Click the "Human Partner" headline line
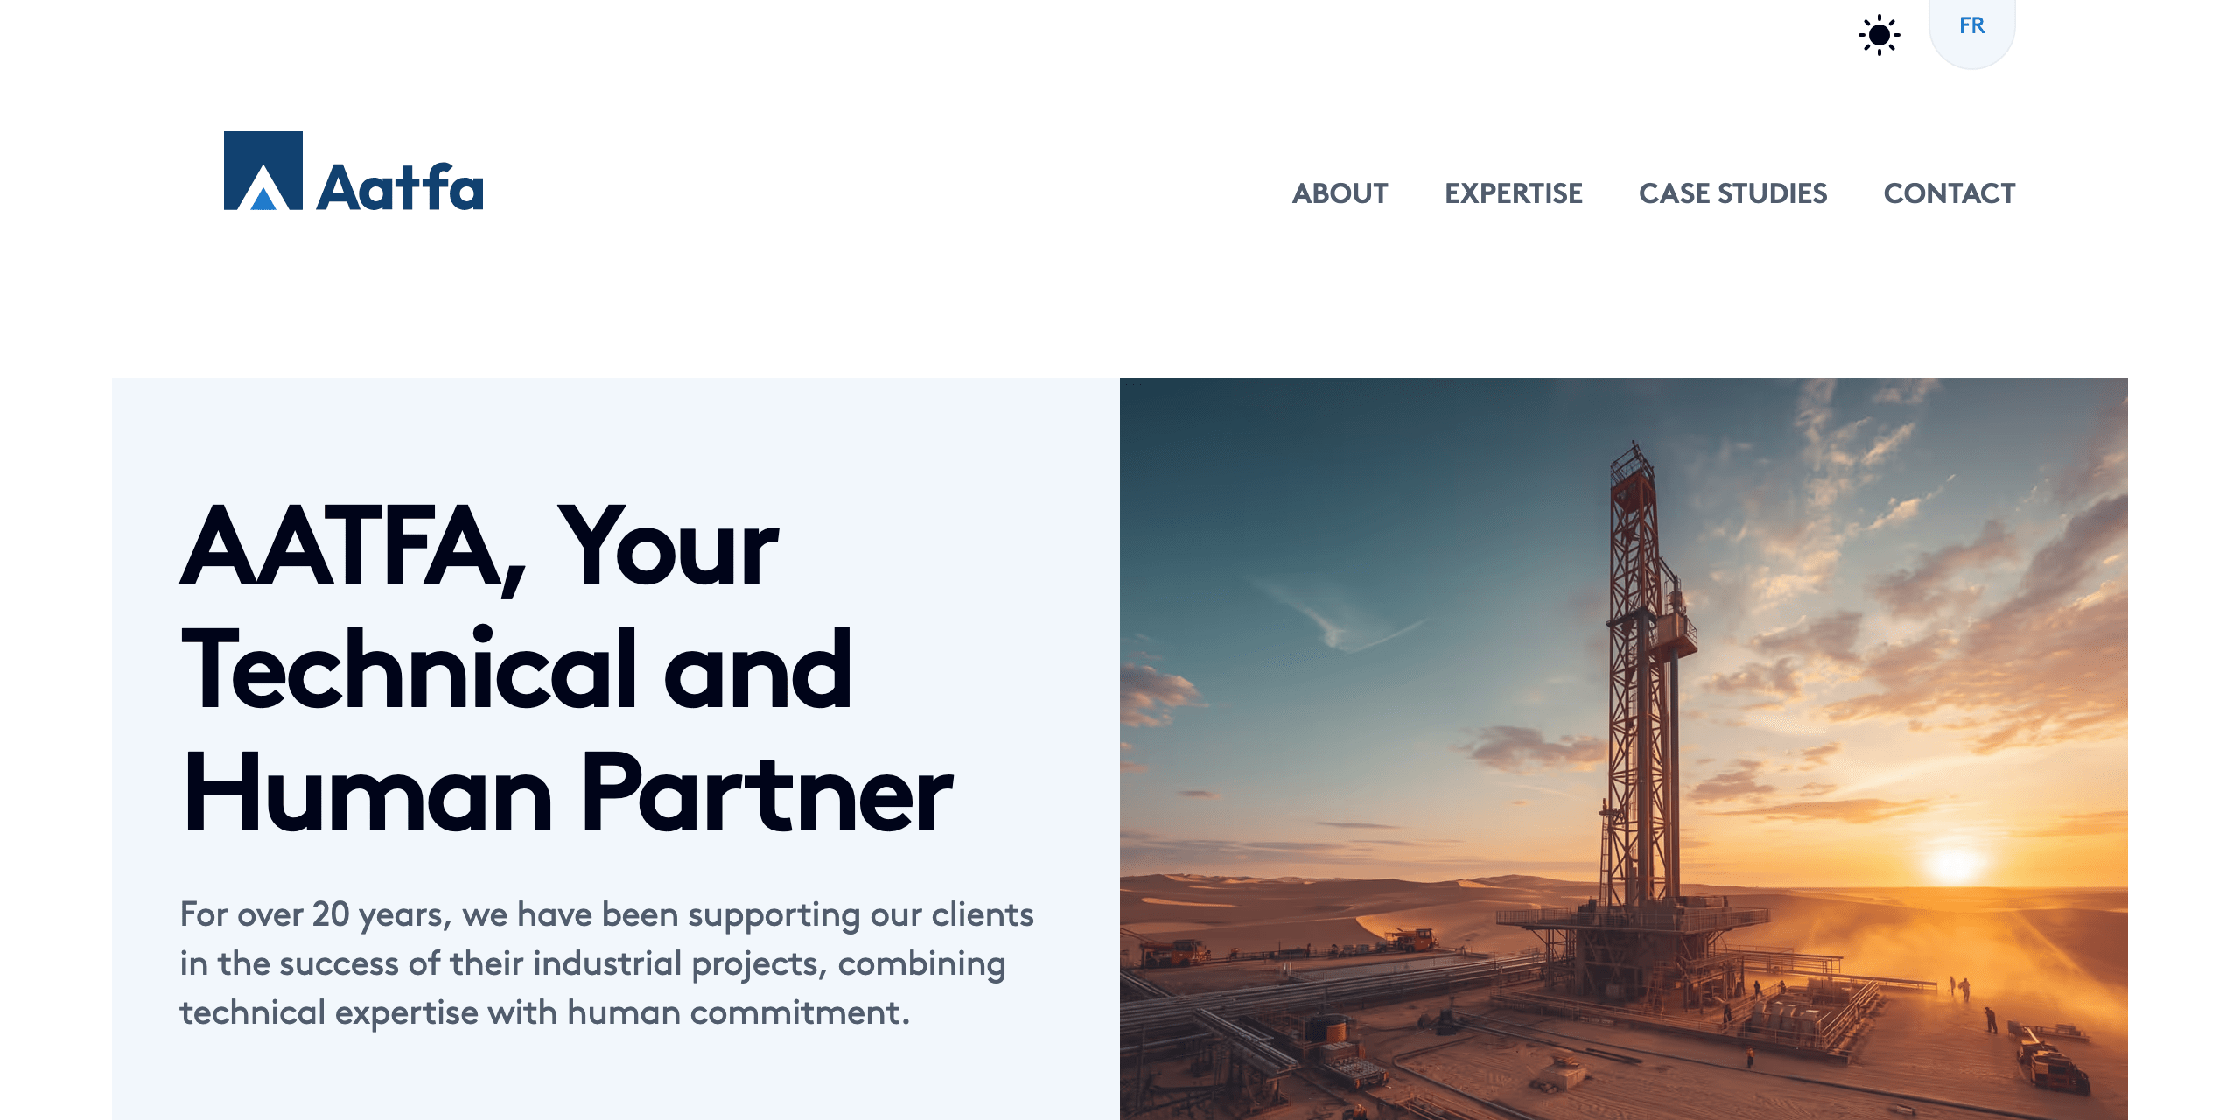 tap(567, 793)
